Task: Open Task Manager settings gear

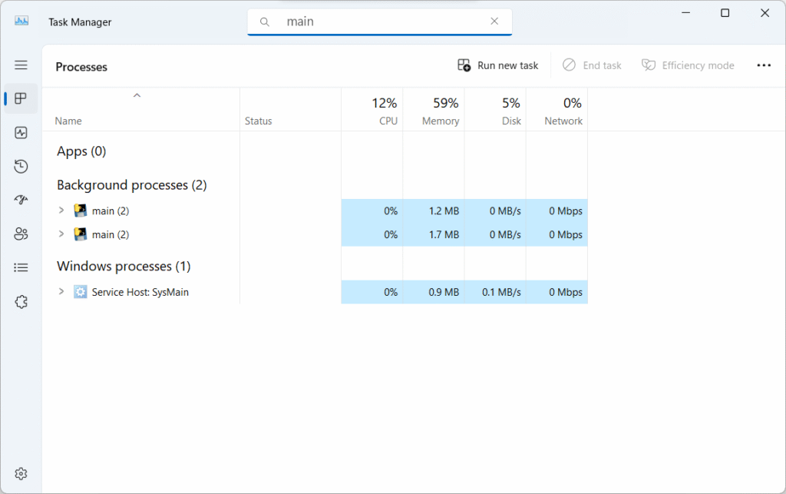Action: pyautogui.click(x=21, y=473)
